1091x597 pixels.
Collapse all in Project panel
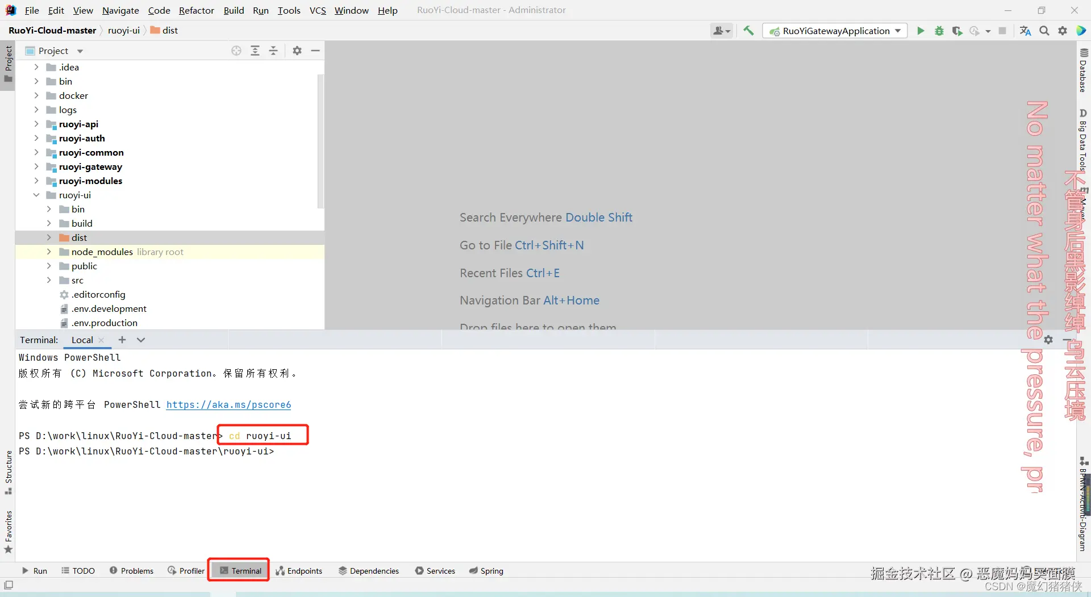[x=273, y=51]
